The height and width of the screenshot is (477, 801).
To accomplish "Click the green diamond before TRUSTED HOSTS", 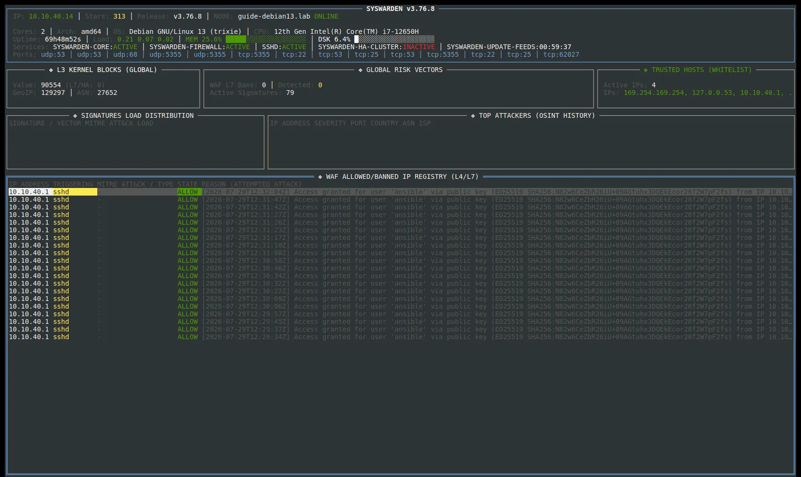I will 646,70.
